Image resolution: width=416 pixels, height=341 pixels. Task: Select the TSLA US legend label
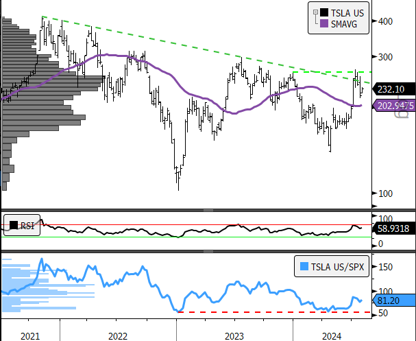tap(347, 13)
